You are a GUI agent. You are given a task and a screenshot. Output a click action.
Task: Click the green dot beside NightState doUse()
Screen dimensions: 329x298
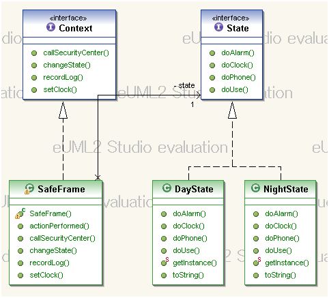[256, 251]
